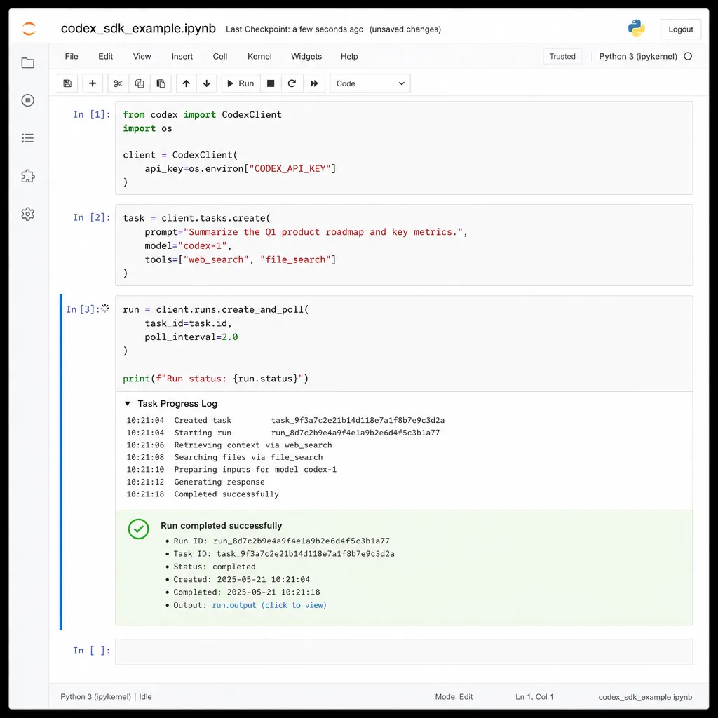Click the log line Created task
Viewport: 718px width, 718px height.
click(285, 420)
